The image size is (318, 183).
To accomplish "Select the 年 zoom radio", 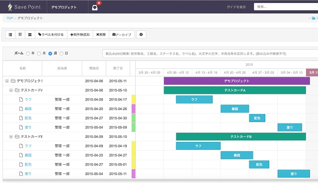I will click(x=28, y=54).
